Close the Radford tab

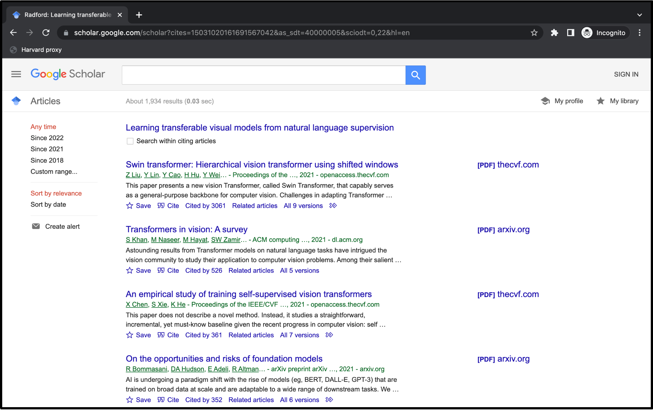click(x=120, y=15)
